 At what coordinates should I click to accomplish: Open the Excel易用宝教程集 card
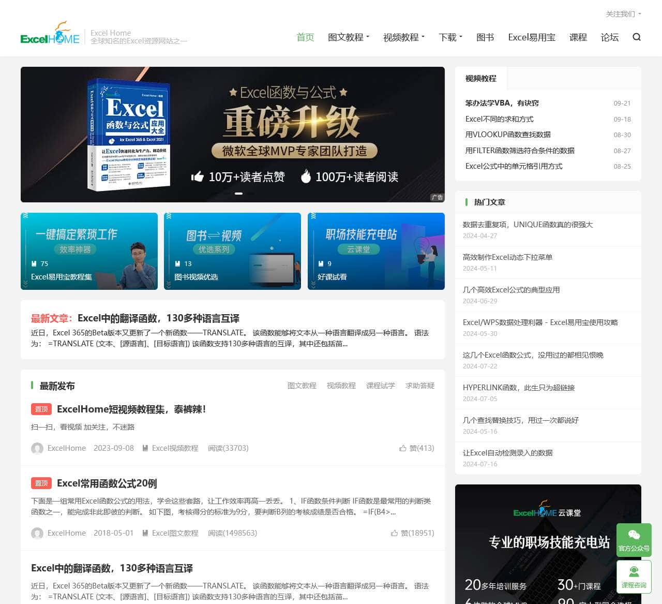89,251
